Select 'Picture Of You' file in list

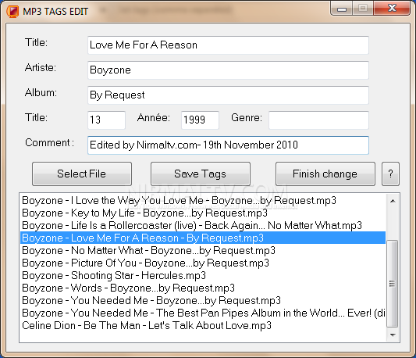pos(203,263)
